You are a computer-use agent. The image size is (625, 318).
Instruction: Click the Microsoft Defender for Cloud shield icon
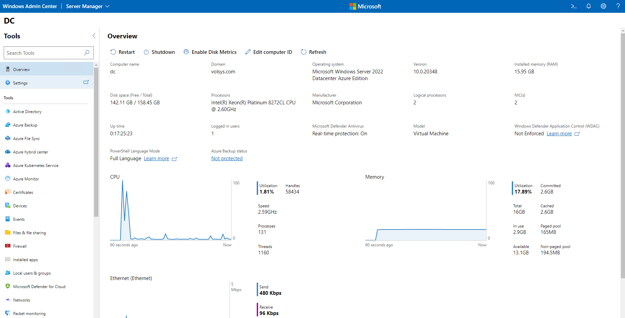(8, 286)
